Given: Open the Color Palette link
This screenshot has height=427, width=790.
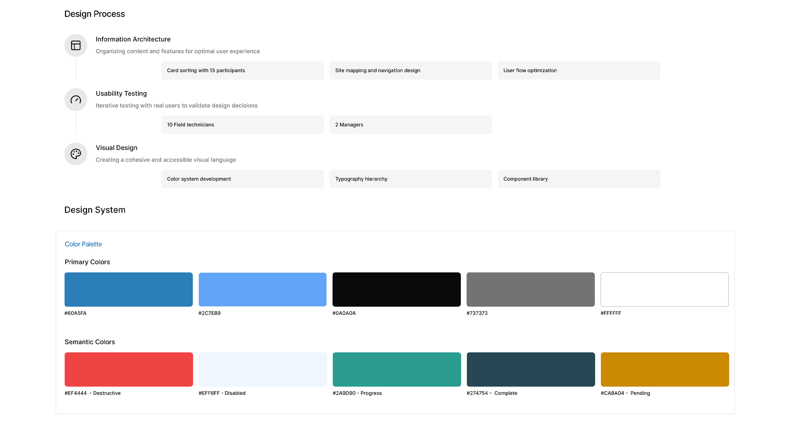Looking at the screenshot, I should click(83, 244).
